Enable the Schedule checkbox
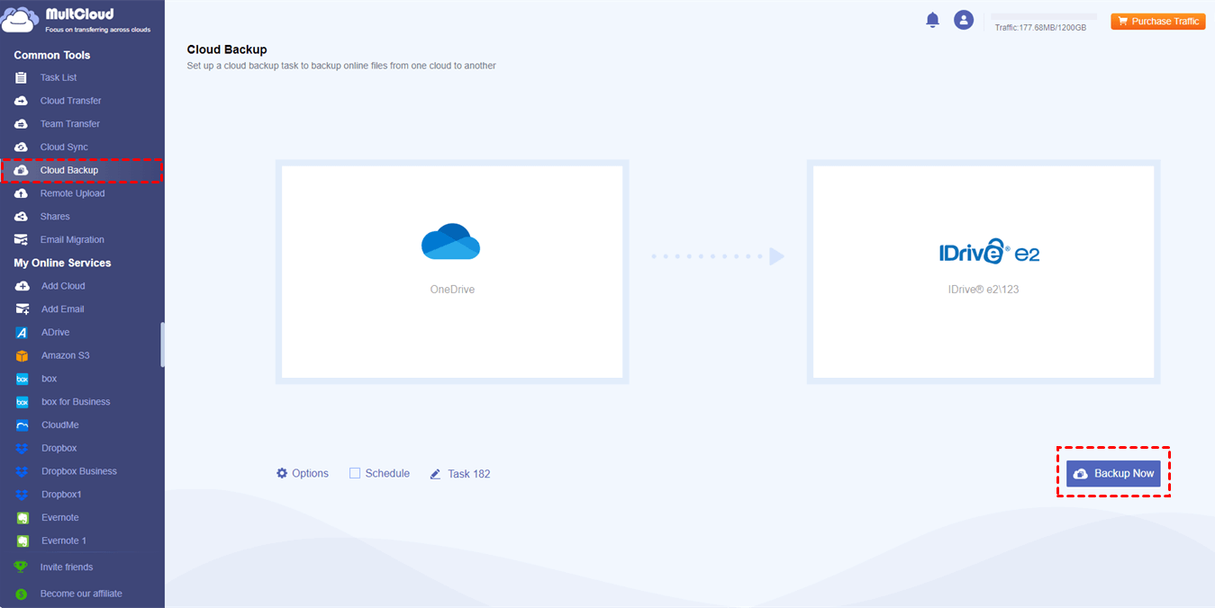Image resolution: width=1215 pixels, height=608 pixels. (x=355, y=473)
